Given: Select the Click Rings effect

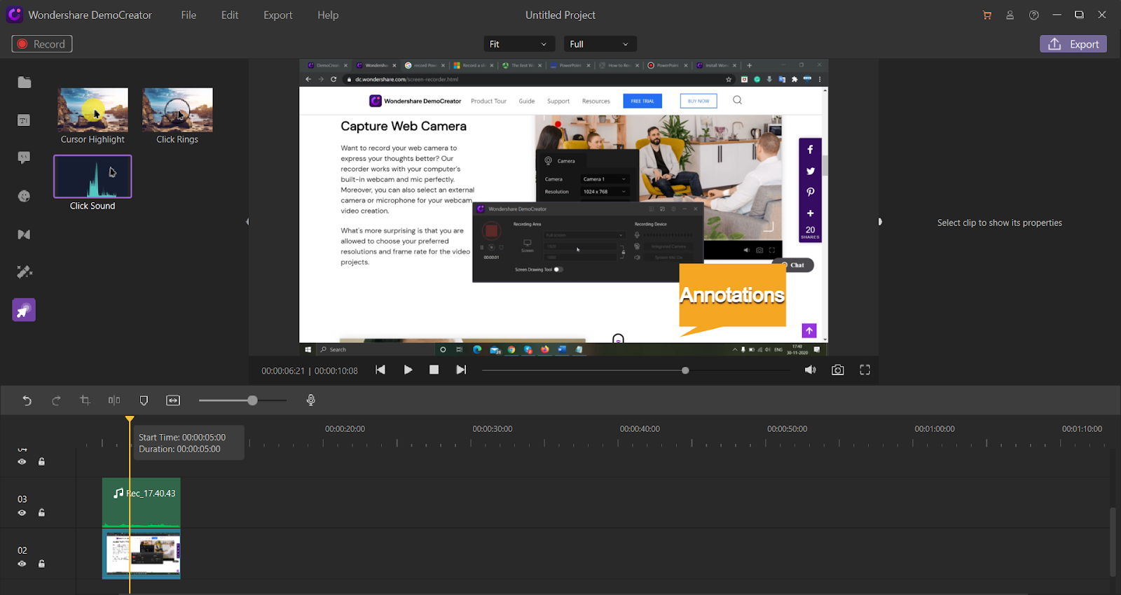Looking at the screenshot, I should click(177, 116).
